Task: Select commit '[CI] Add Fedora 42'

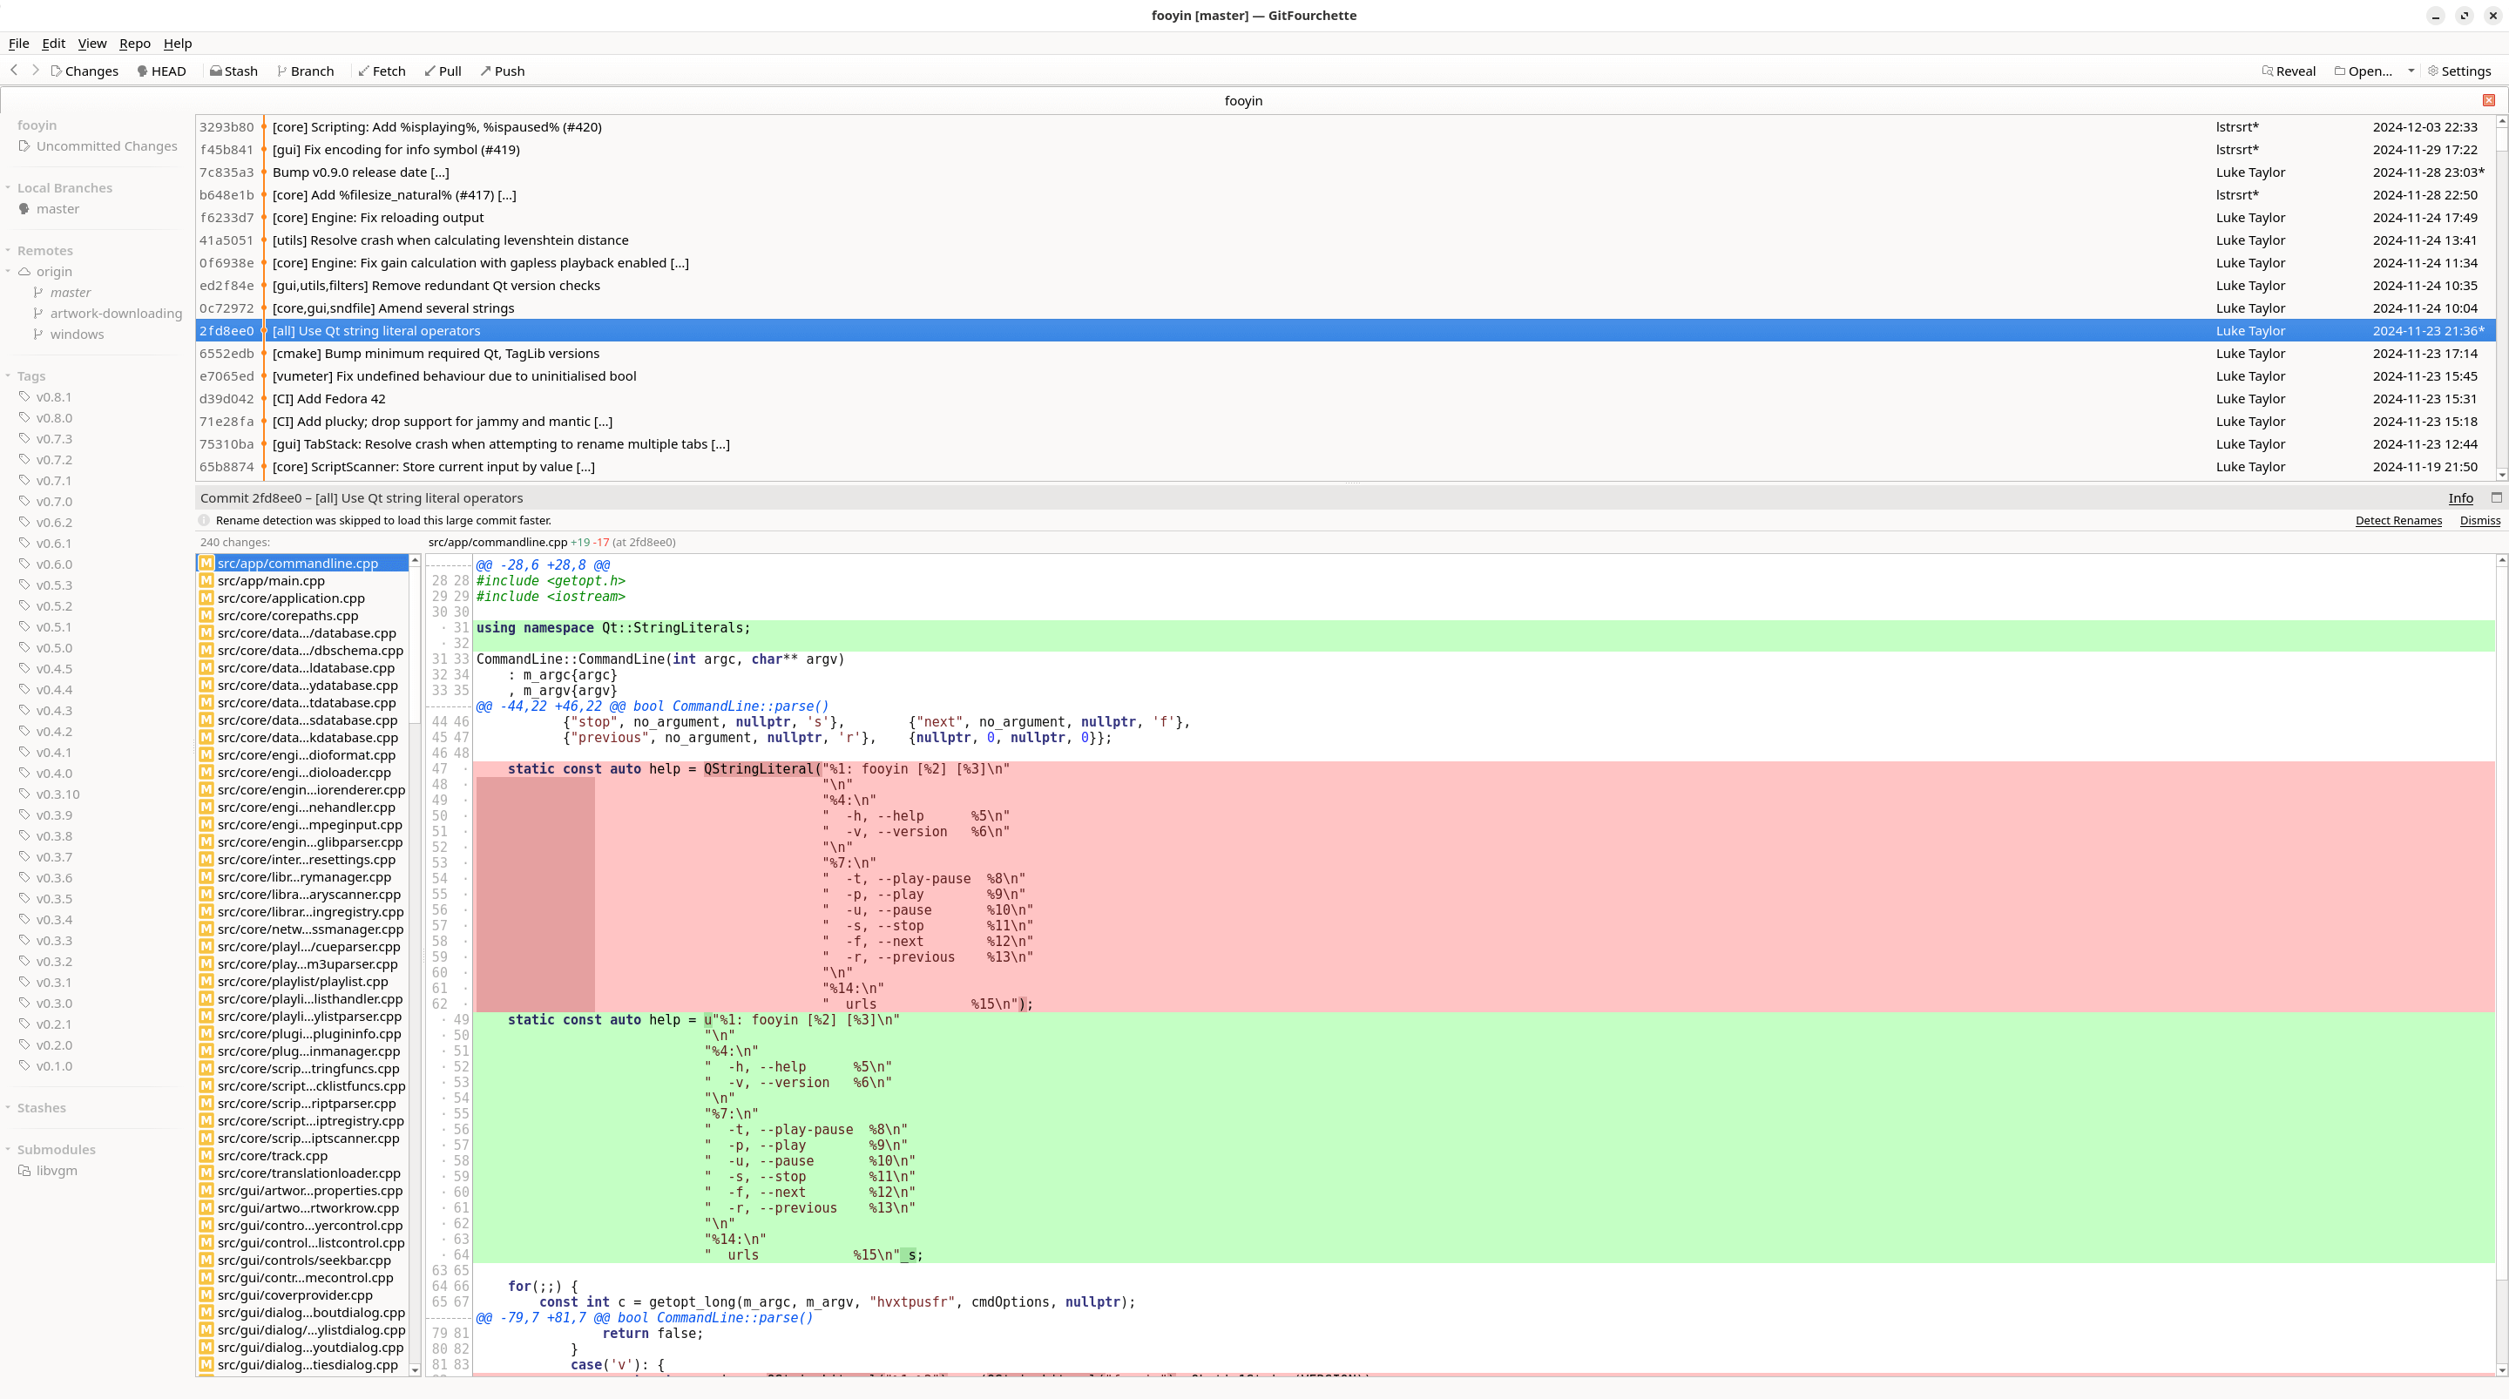Action: click(x=1344, y=398)
